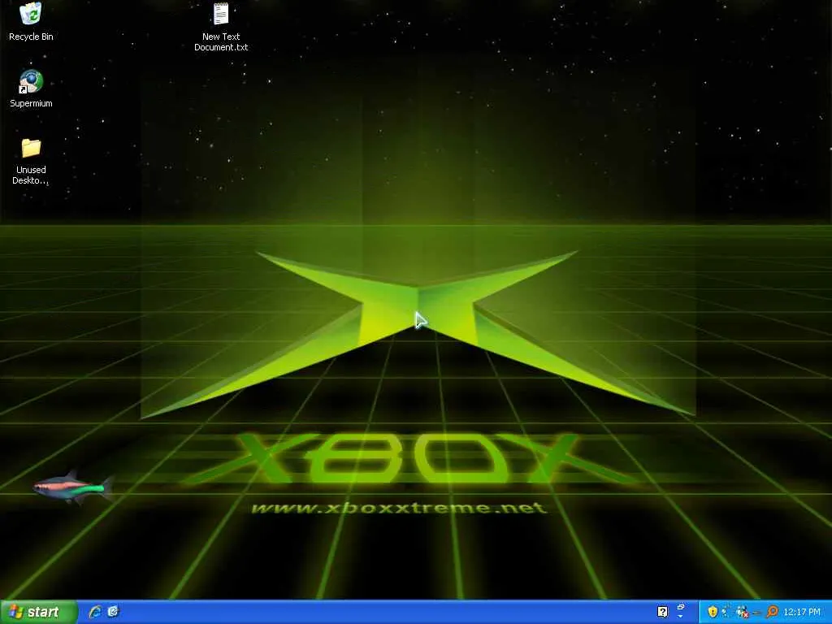The height and width of the screenshot is (624, 832).
Task: Select the Unused Desktop folder icon
Action: tap(31, 161)
